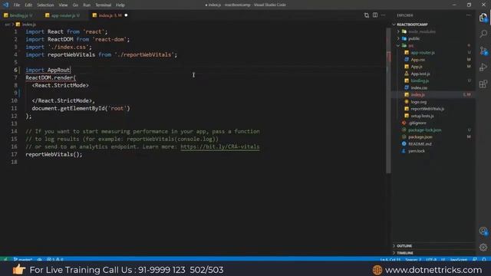The width and height of the screenshot is (491, 276).
Task: Click the Split Editor icon
Action: pyautogui.click(x=375, y=15)
